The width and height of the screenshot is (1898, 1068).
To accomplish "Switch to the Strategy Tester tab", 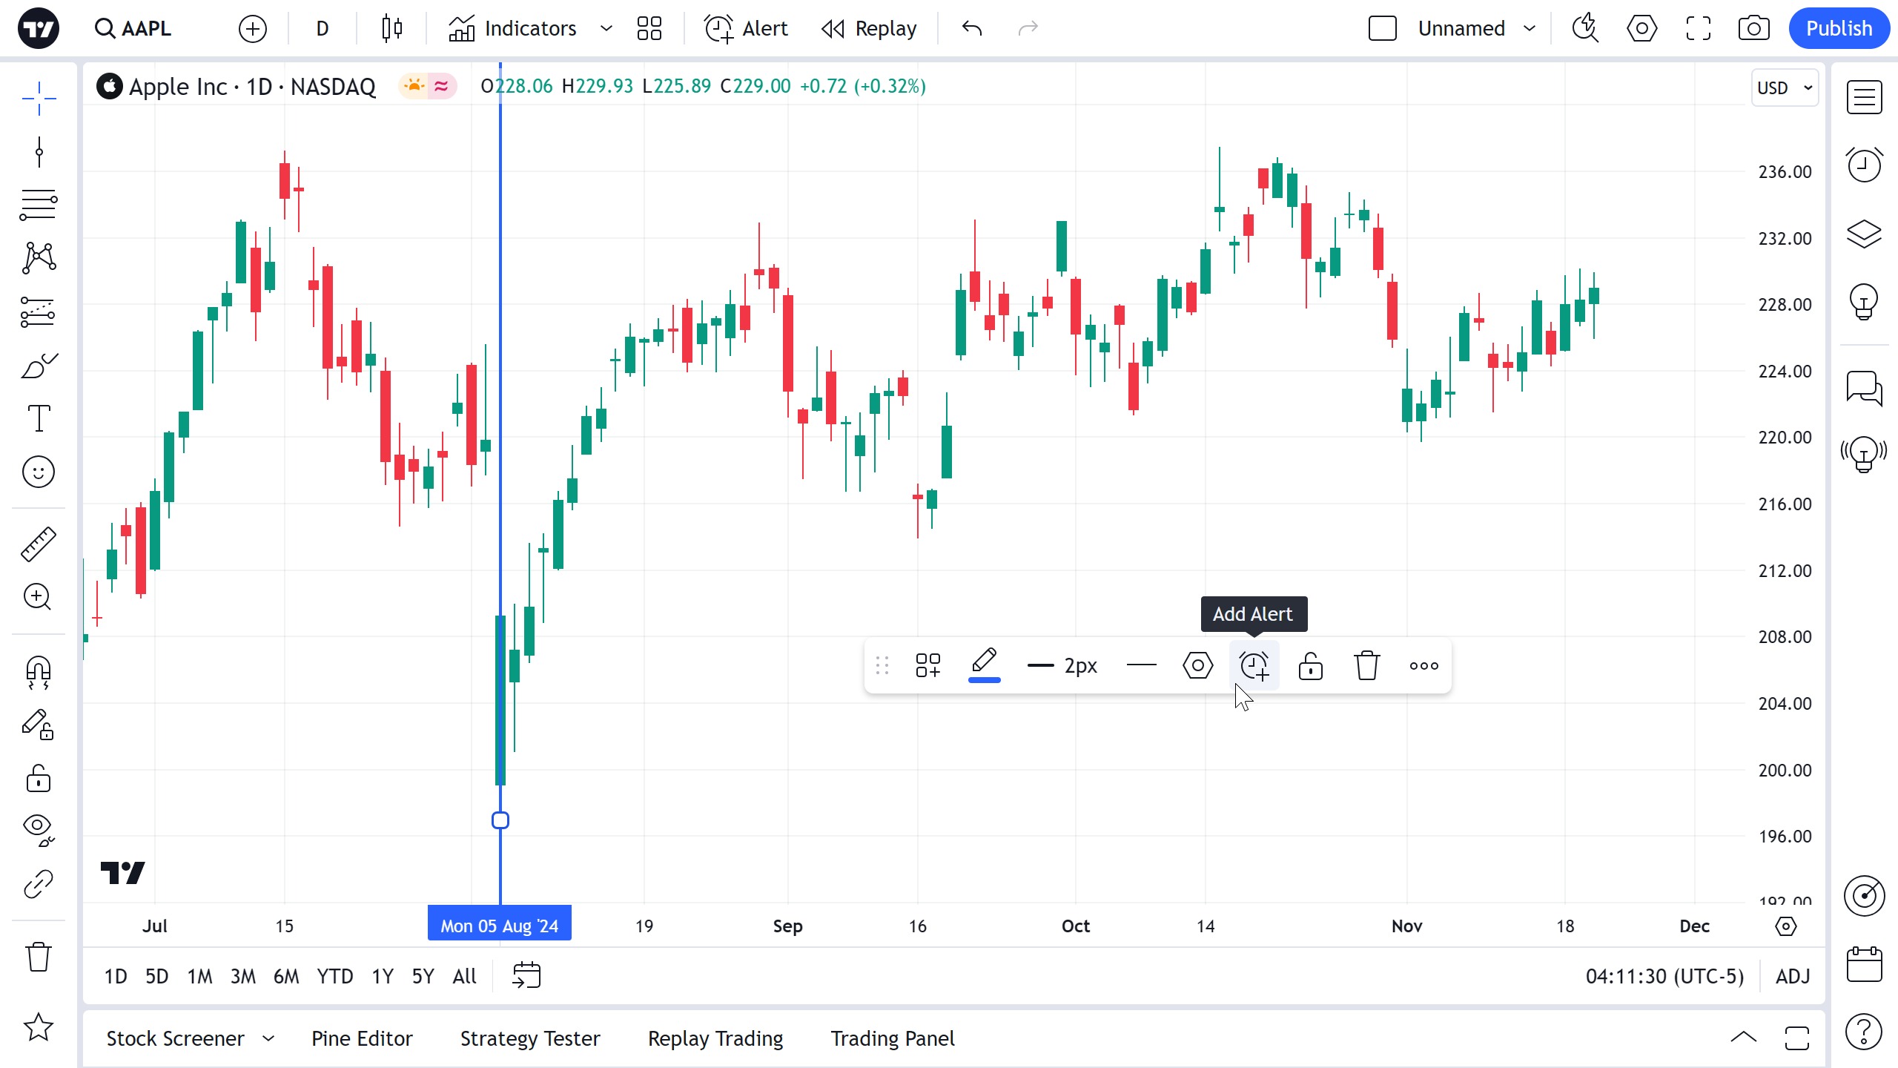I will (529, 1038).
